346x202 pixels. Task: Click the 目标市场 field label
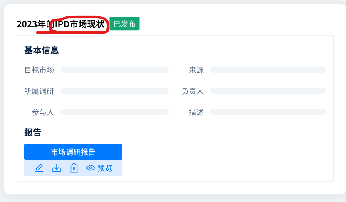coord(39,70)
